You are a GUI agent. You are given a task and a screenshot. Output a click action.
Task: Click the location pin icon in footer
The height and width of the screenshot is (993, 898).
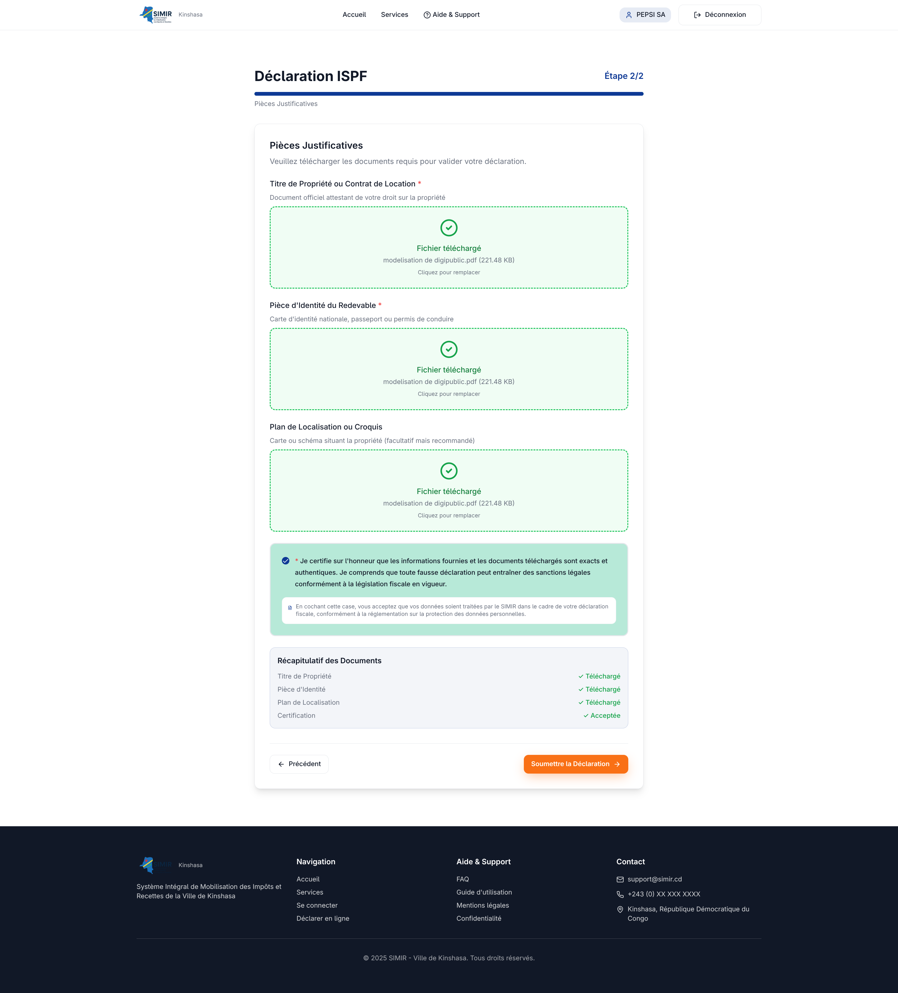(620, 909)
